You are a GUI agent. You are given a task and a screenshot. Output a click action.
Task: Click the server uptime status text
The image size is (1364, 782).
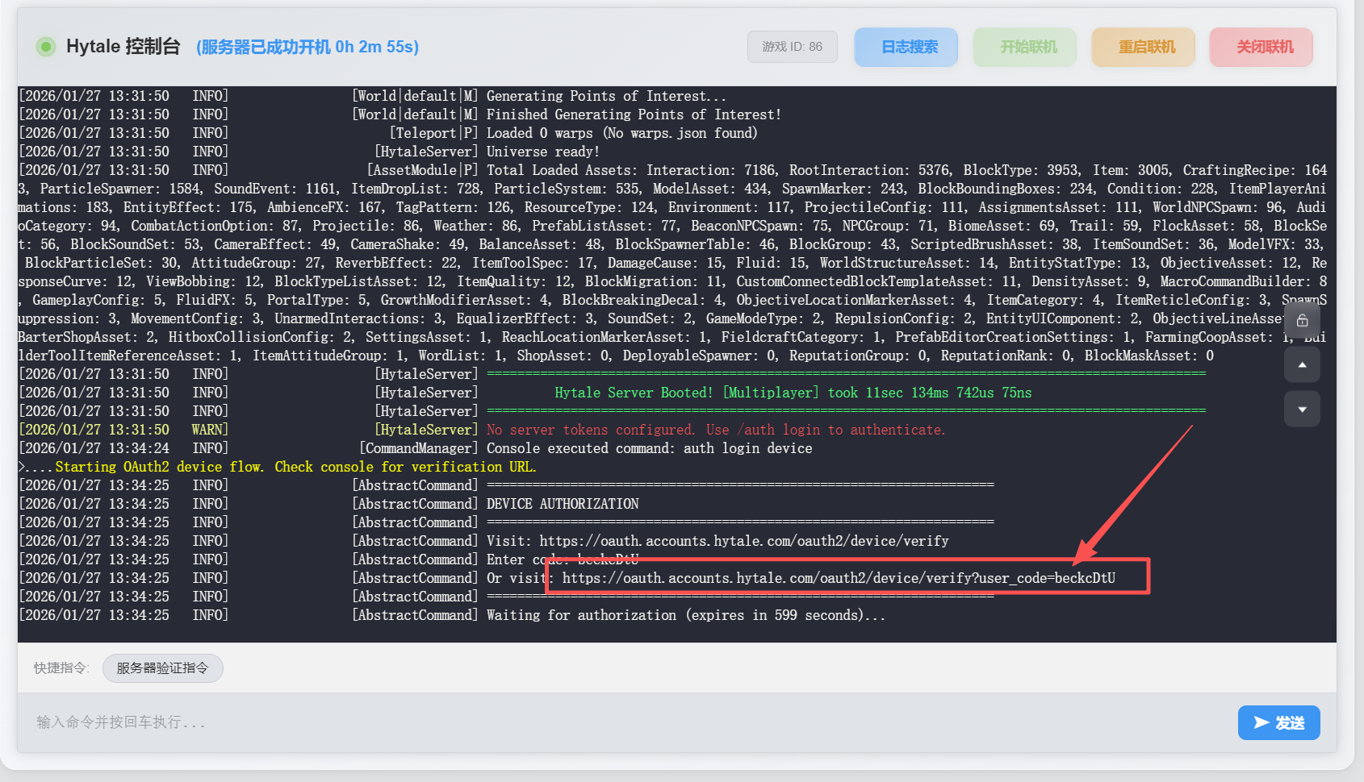(x=308, y=47)
